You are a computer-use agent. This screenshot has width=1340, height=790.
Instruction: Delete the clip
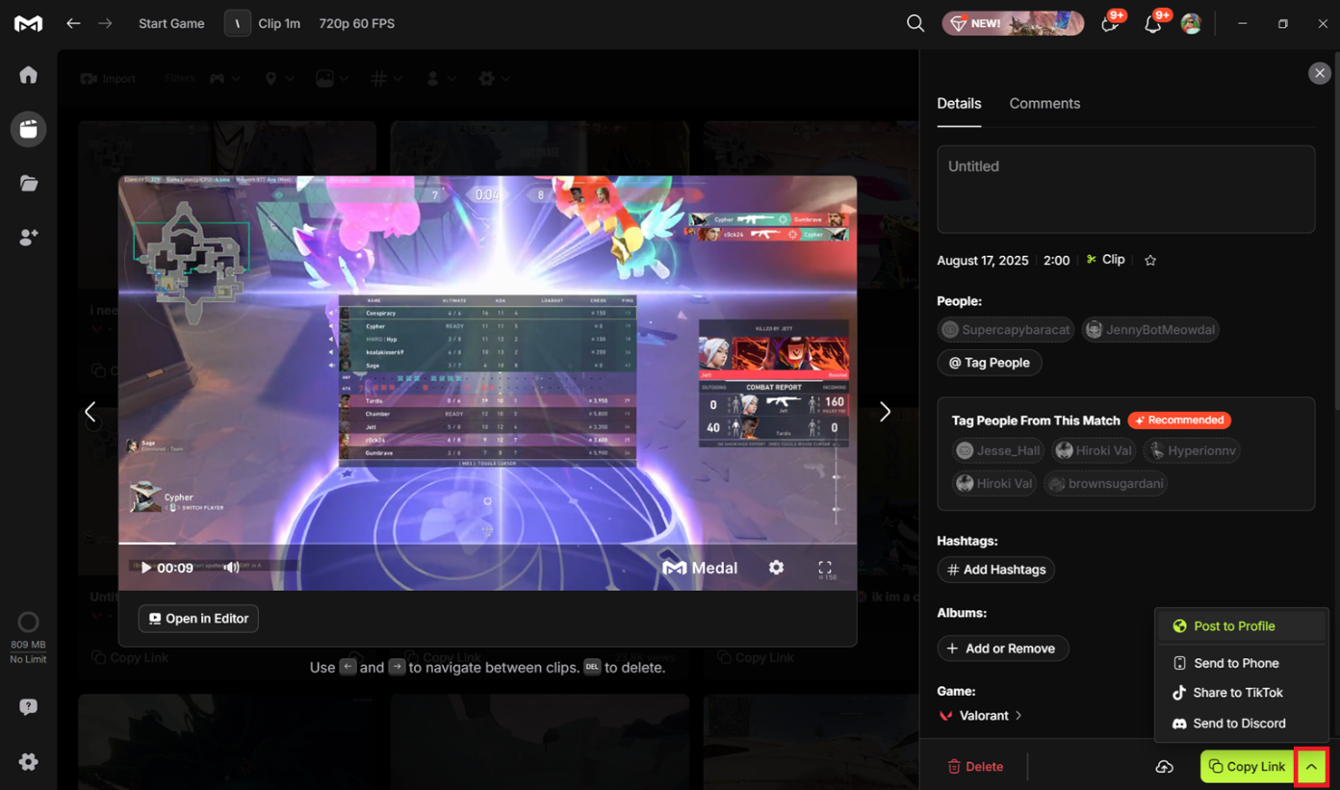coord(975,767)
